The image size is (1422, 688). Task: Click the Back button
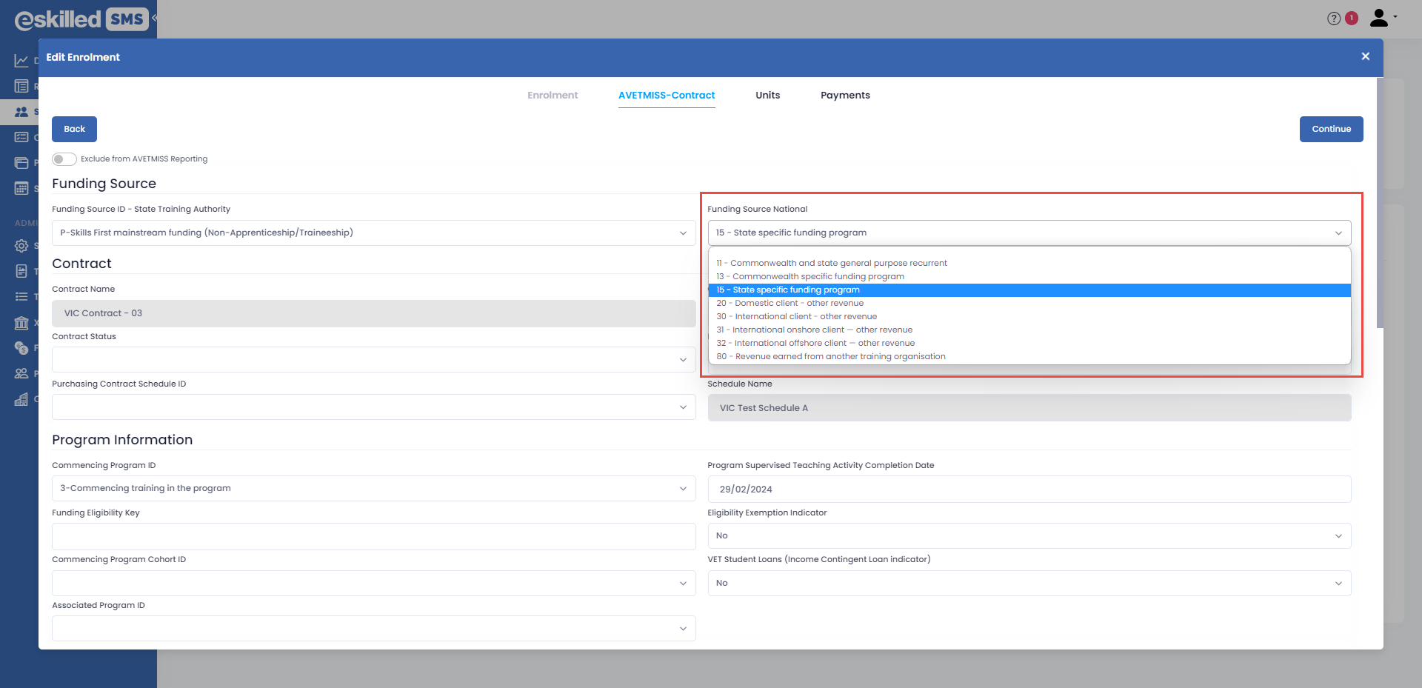pos(74,129)
